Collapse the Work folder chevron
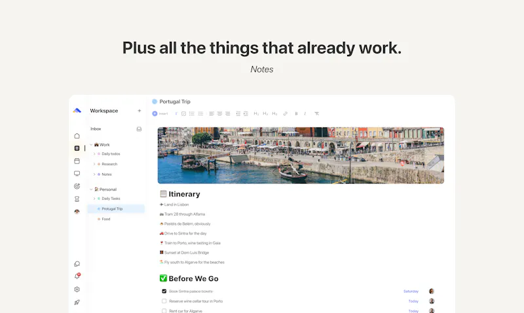 coord(91,144)
